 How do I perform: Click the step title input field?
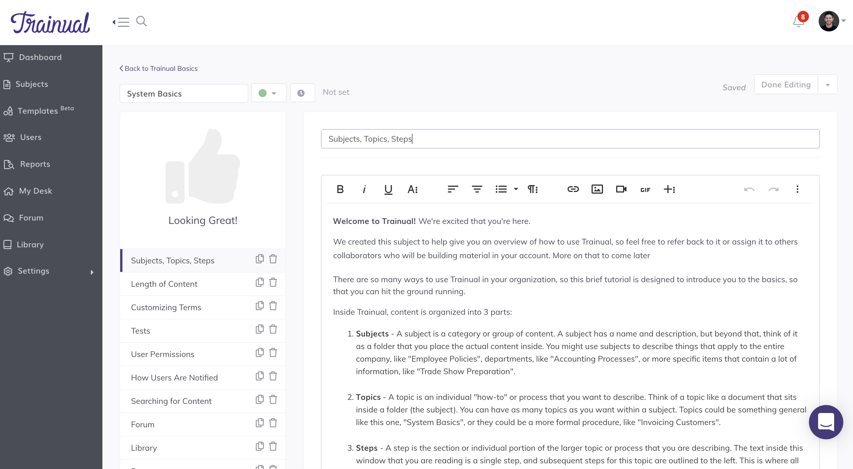coord(570,139)
